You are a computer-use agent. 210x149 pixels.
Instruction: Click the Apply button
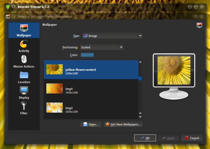point(169,138)
